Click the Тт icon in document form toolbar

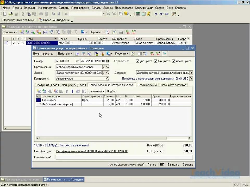(x=164, y=54)
